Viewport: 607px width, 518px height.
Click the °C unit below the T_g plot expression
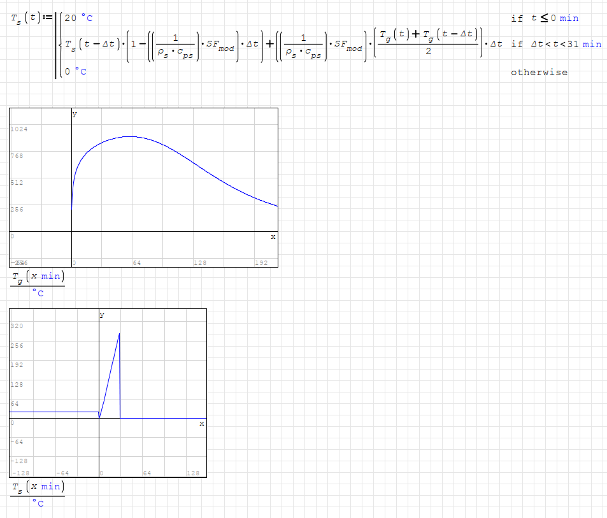pos(38,293)
